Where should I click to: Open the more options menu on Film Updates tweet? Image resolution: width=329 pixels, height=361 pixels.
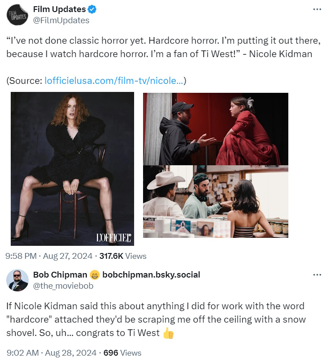click(x=317, y=9)
